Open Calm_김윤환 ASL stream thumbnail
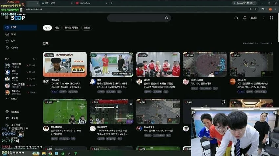The image size is (279, 156). coord(205,64)
